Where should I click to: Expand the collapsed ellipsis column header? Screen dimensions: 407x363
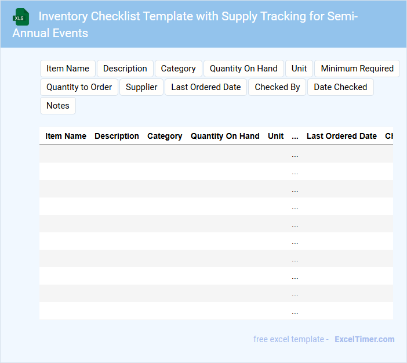(295, 136)
